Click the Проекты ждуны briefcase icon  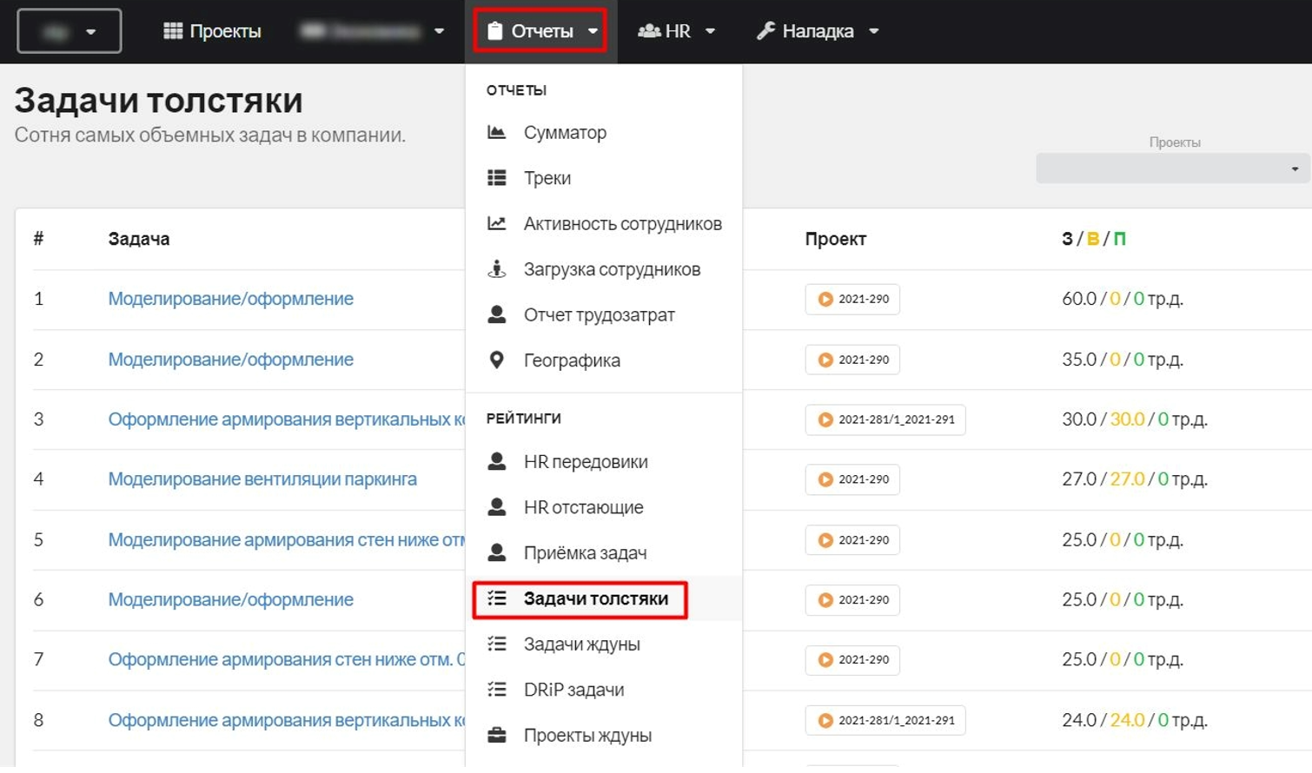497,735
